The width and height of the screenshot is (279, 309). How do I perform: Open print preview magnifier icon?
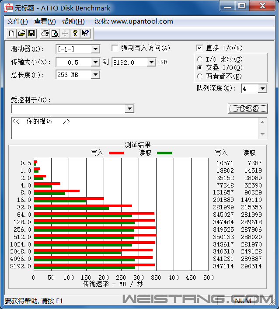tap(55, 34)
